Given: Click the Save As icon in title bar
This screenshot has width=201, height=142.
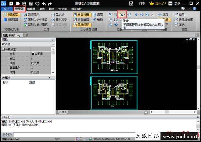Looking at the screenshot, I should point(30,3).
